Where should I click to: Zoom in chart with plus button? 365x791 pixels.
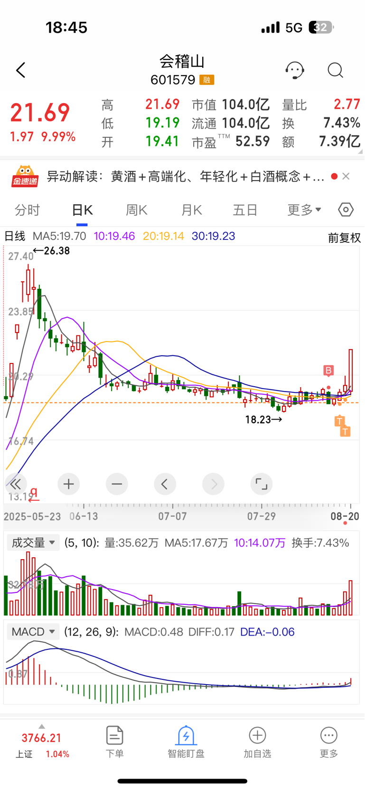pos(69,484)
